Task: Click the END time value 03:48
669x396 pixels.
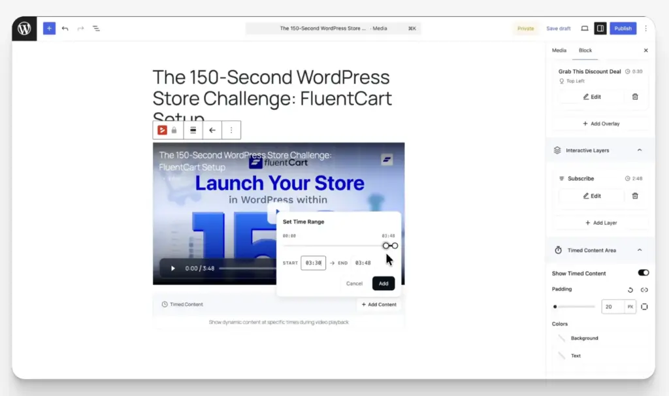Action: coord(363,263)
